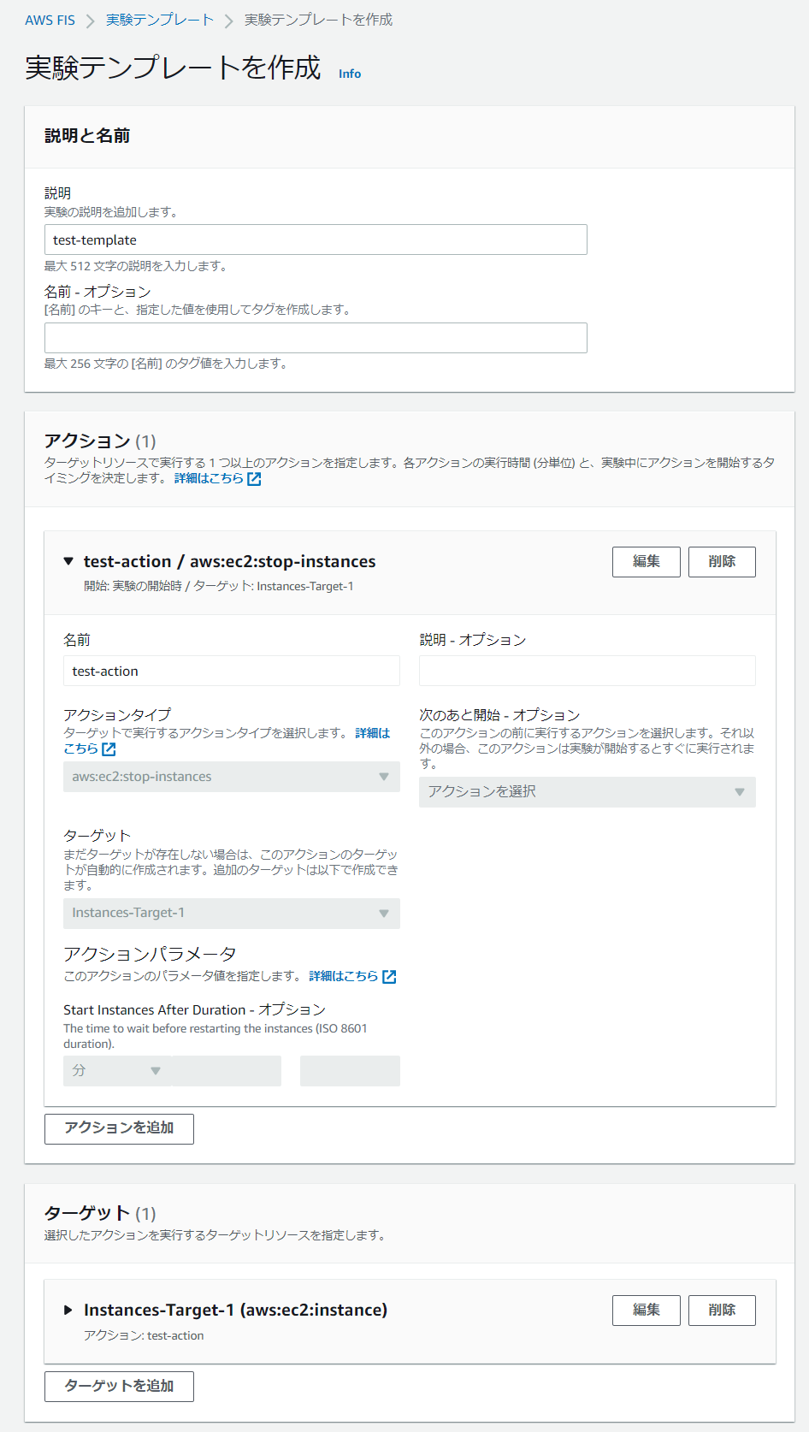The image size is (809, 1432).
Task: Click 削除 button for Instances-Target-1
Action: click(722, 1311)
